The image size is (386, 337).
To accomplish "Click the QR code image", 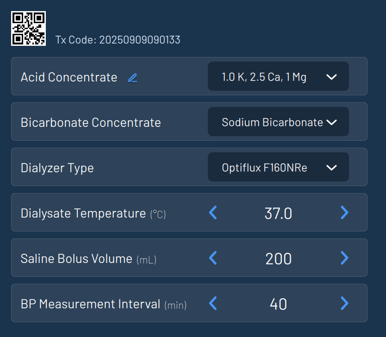I will coord(28,28).
